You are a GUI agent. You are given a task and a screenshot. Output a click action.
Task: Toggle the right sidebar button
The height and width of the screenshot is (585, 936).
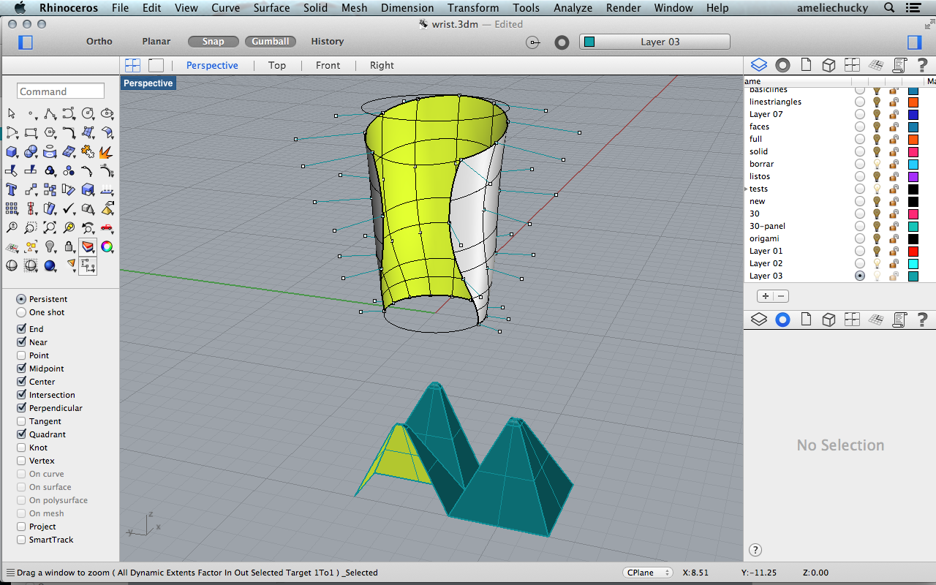[914, 42]
